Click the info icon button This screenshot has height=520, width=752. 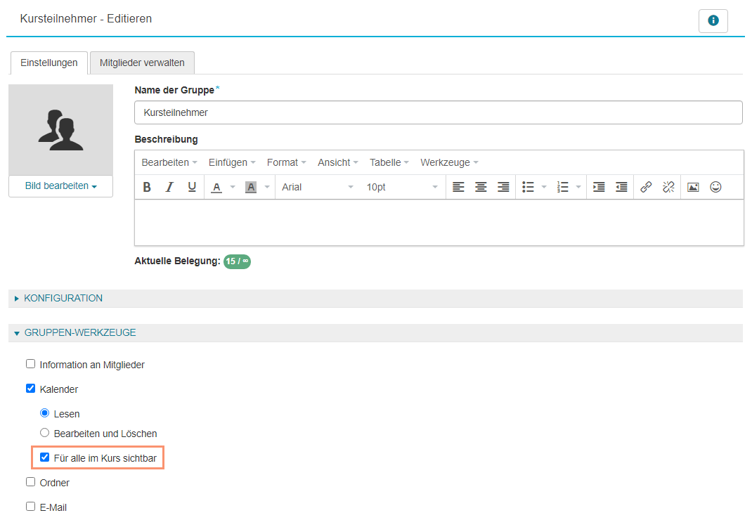(x=713, y=20)
